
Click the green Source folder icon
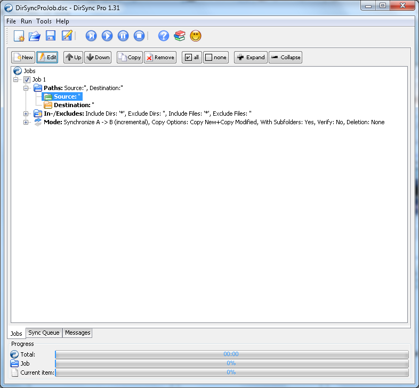click(48, 96)
